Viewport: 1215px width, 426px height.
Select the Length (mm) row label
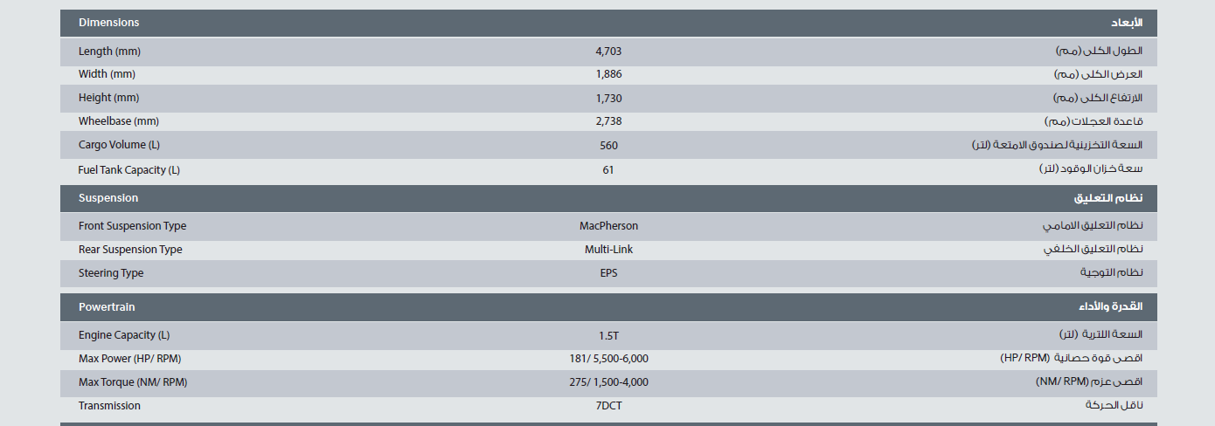click(x=109, y=52)
